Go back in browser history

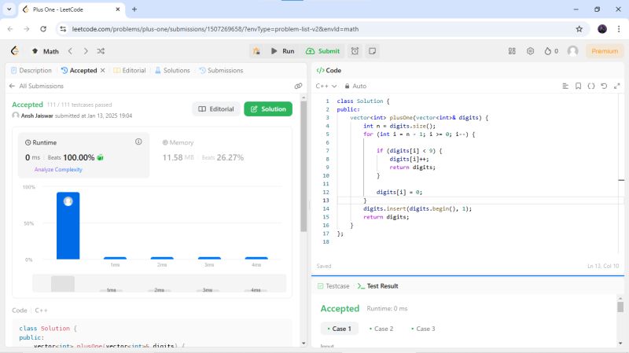(x=10, y=29)
